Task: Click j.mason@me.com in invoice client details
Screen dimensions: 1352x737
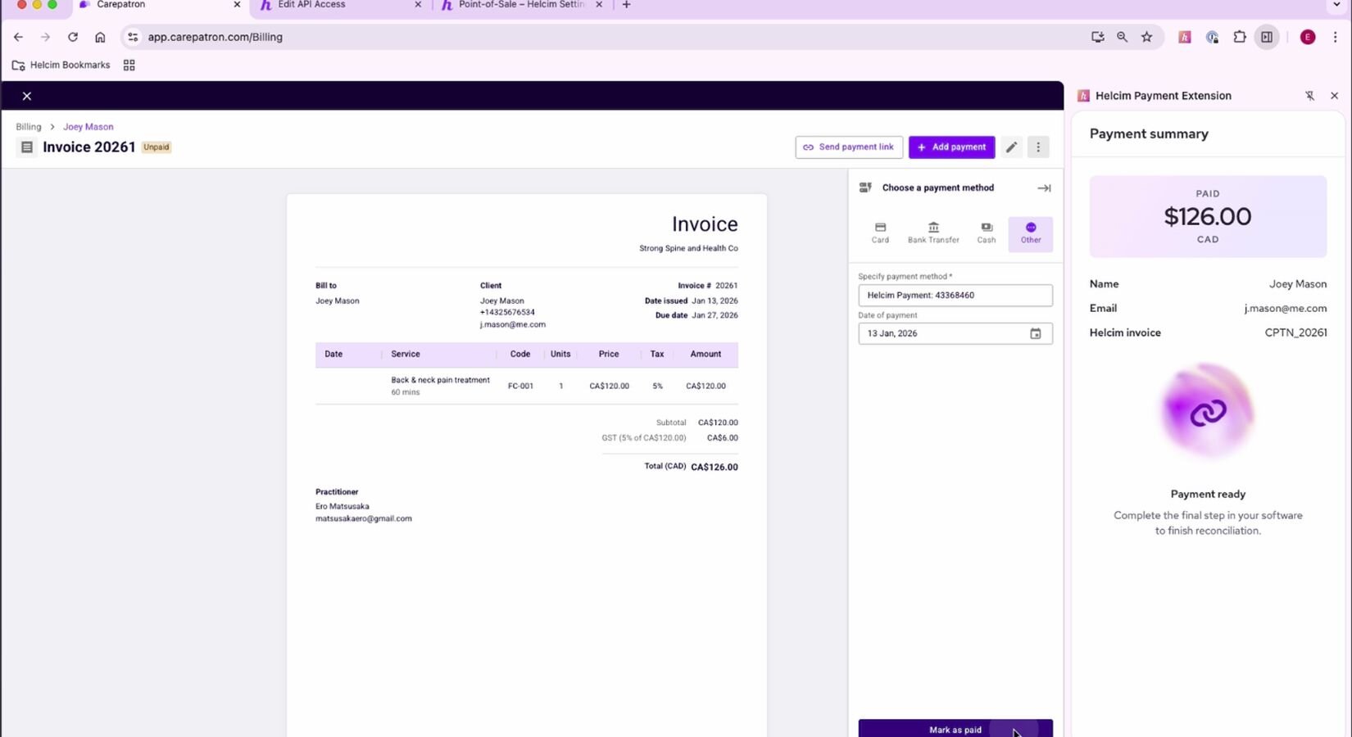Action: click(513, 324)
